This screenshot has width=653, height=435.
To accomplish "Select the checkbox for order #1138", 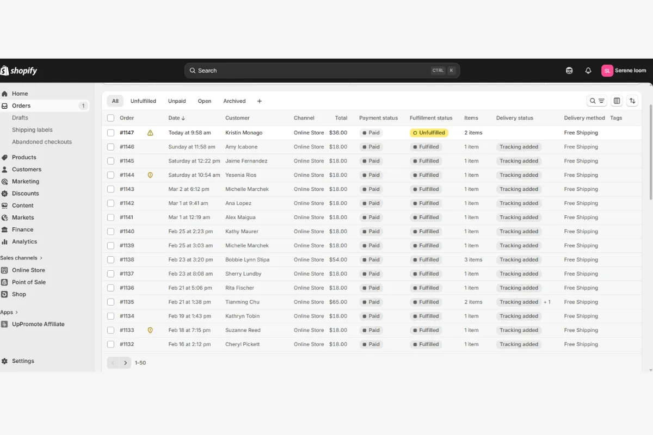I will pos(111,260).
